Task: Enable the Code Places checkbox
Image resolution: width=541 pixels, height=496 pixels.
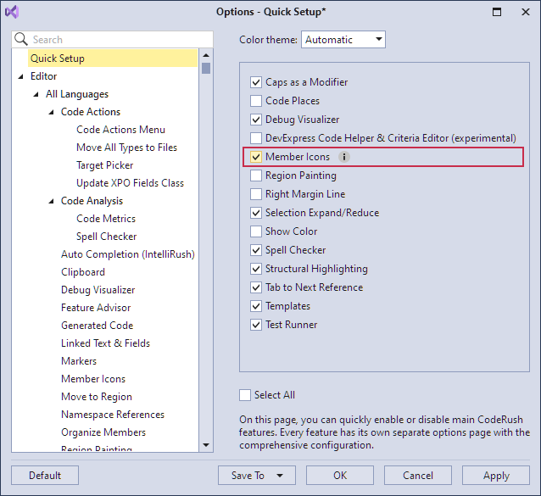Action: point(256,101)
